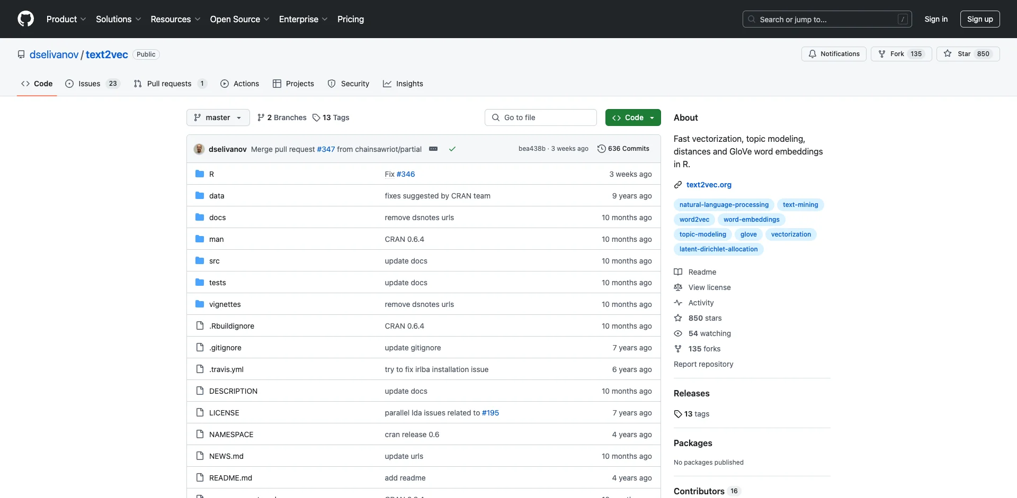Click the fork icon on Fork button
This screenshot has width=1017, height=498.
tap(882, 54)
